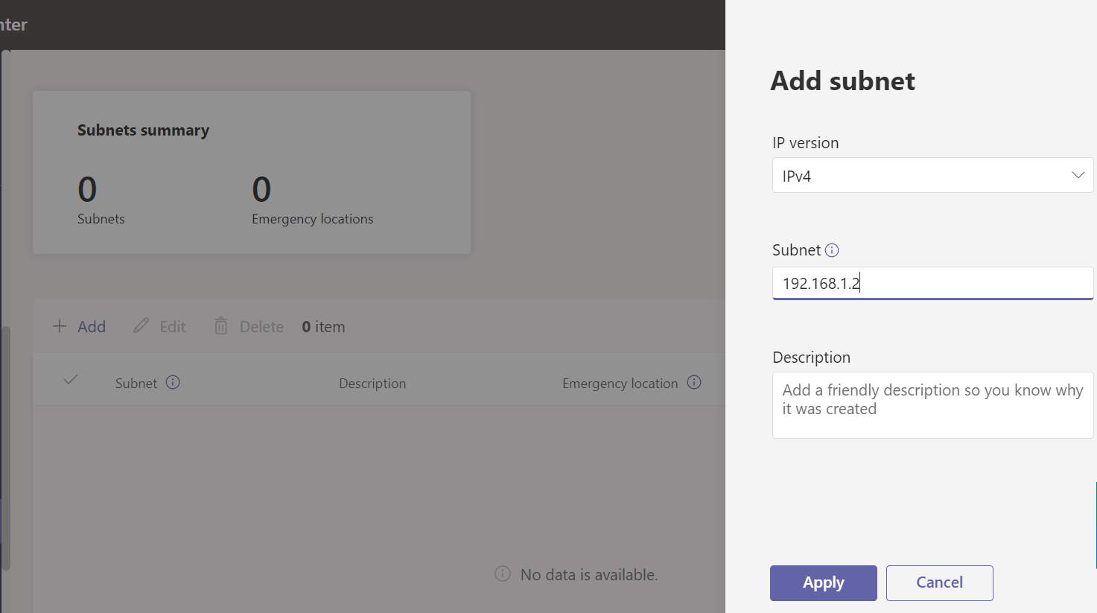Sort by Emergency location column header

620,384
